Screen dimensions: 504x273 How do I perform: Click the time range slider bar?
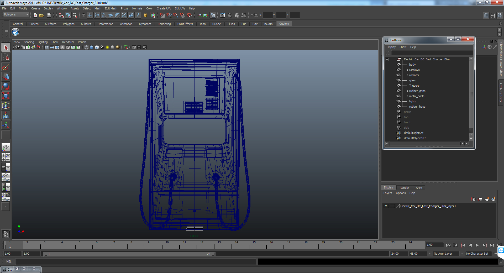click(129, 254)
